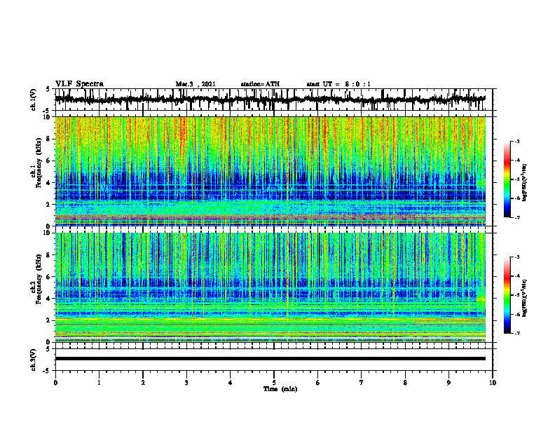This screenshot has height=429, width=555.
Task: Click the ch.1 colorbar "log(PSD)(V²/Hz)" label
Action: pyautogui.click(x=525, y=183)
